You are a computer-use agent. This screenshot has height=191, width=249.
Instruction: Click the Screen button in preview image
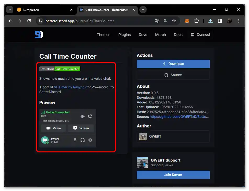[x=81, y=128]
